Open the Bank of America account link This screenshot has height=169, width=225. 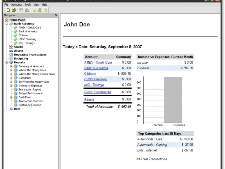point(96,68)
